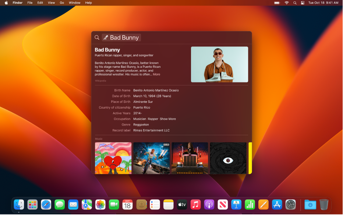
Task: Click the magnifying glass in the Spotlight window
Action: coord(97,37)
